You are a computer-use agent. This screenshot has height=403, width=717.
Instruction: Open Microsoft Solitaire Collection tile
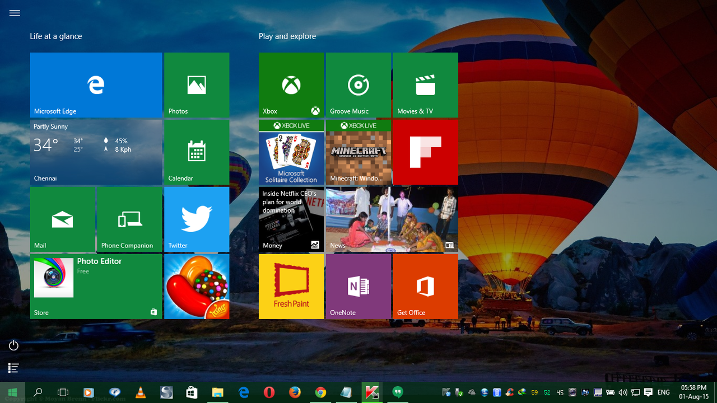[291, 152]
